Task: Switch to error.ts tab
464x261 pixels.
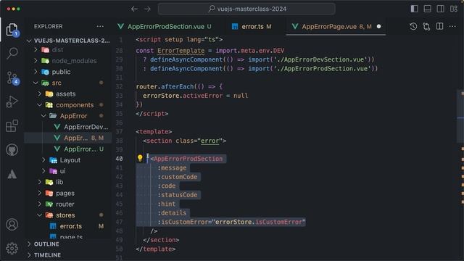Action: click(252, 26)
